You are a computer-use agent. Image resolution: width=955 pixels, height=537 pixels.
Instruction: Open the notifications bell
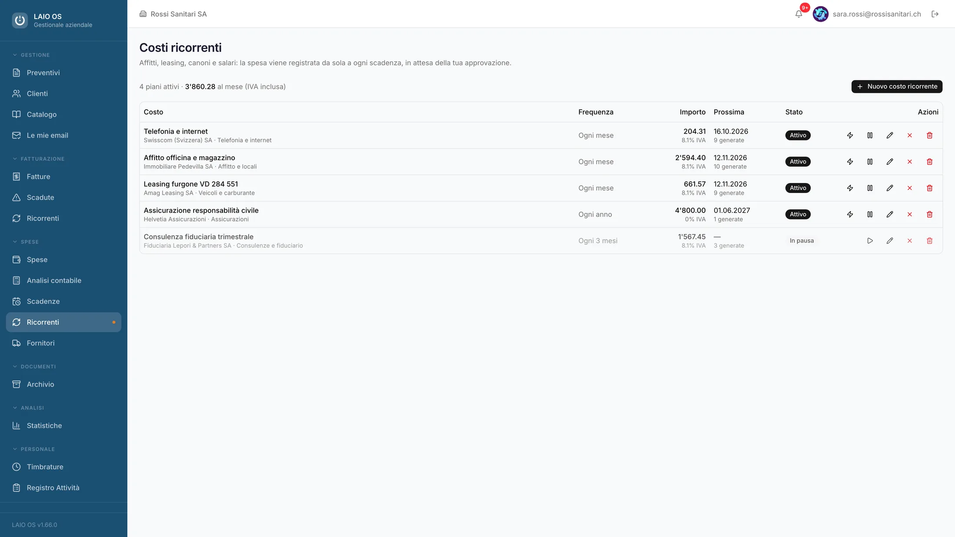(x=799, y=14)
